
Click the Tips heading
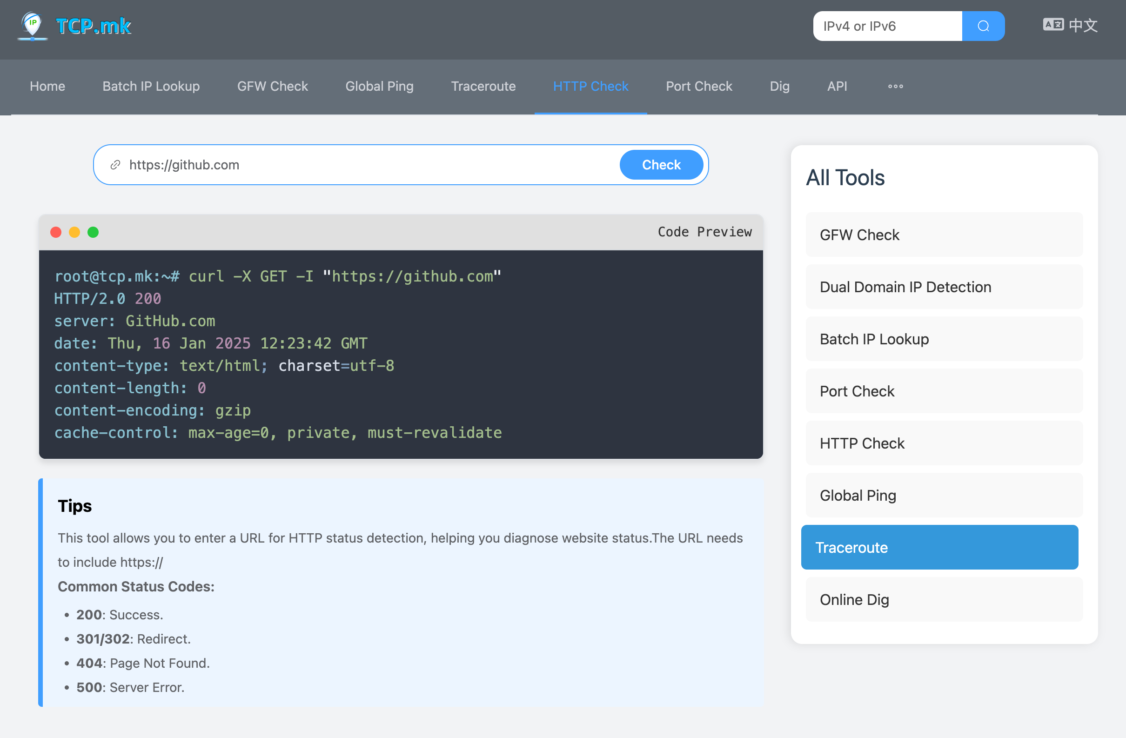(x=75, y=506)
